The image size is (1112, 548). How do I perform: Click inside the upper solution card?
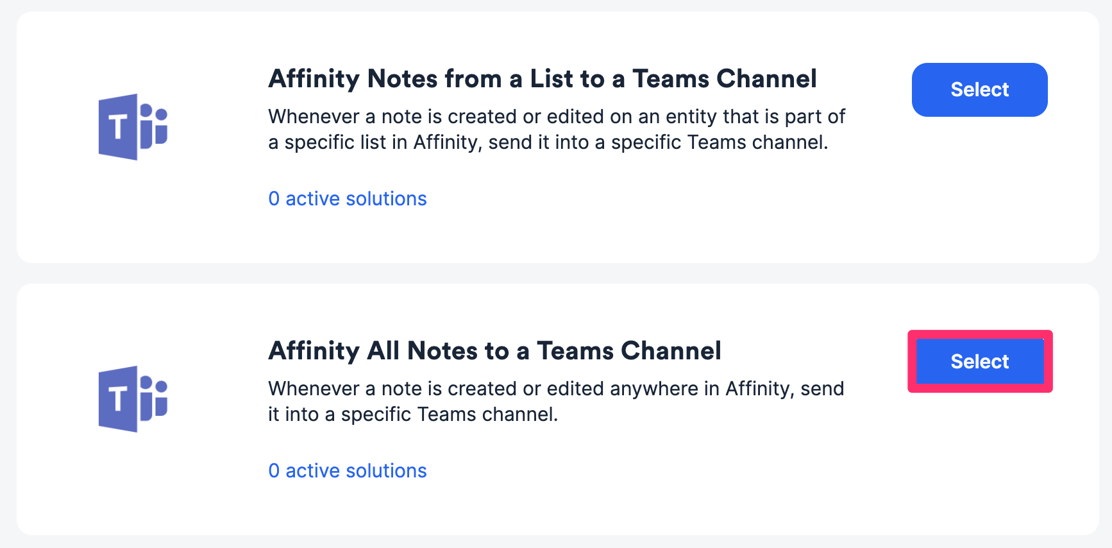click(556, 138)
